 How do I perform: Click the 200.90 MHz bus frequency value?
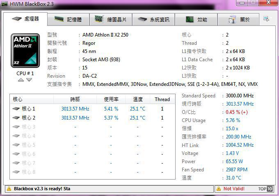click(238, 137)
